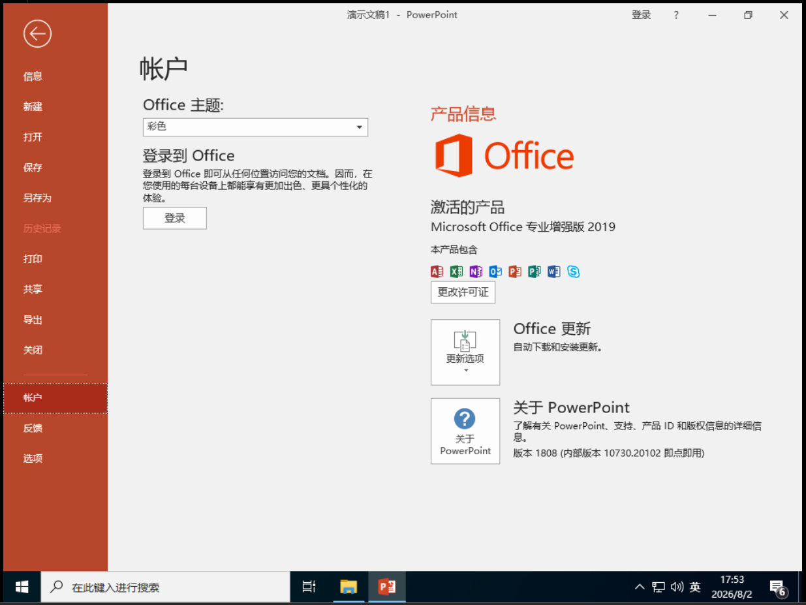Click the Office 更新 heading

(552, 329)
